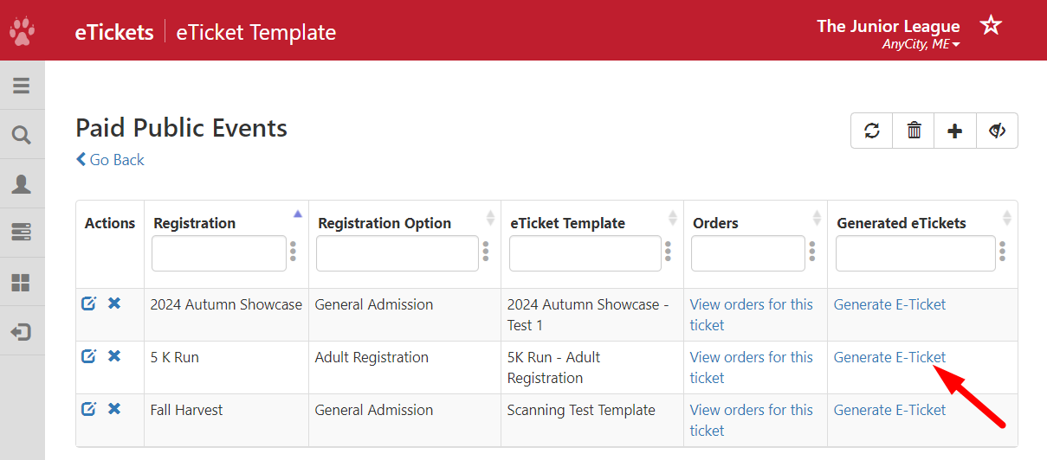The image size is (1047, 460).
Task: Click the sidebar grid dashboard icon
Action: click(x=22, y=283)
